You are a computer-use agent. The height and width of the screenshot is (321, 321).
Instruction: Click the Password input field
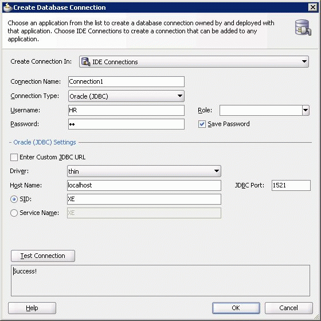coord(126,124)
